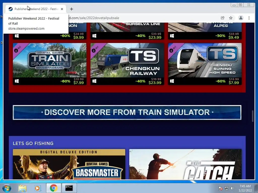Click the volume speaker tray icon

pos(232,188)
